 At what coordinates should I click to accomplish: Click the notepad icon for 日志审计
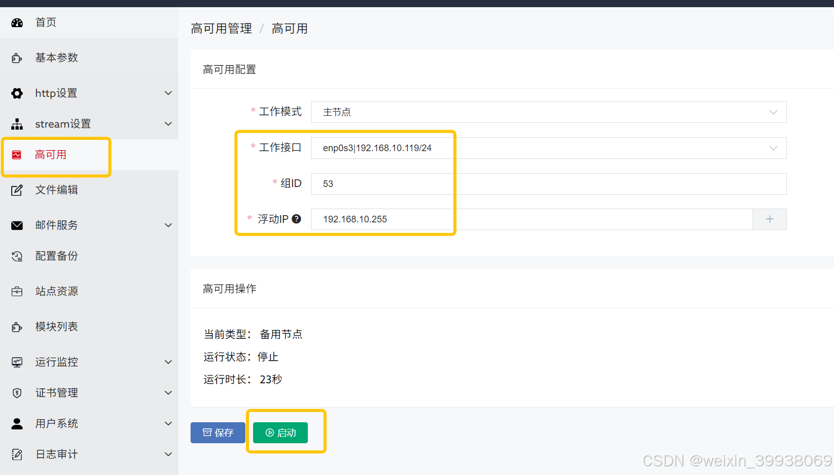point(17,455)
